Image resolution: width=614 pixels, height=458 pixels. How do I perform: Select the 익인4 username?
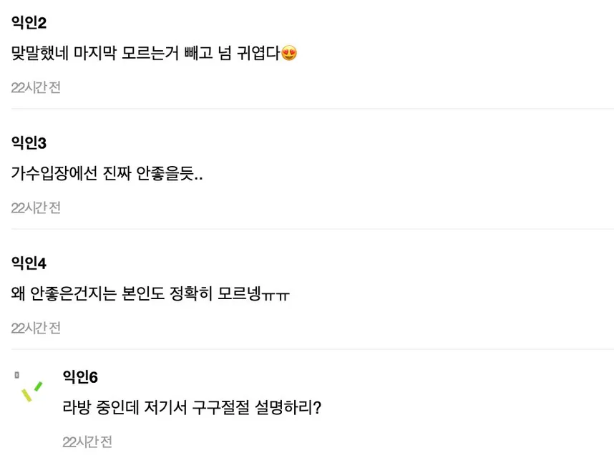pyautogui.click(x=29, y=263)
